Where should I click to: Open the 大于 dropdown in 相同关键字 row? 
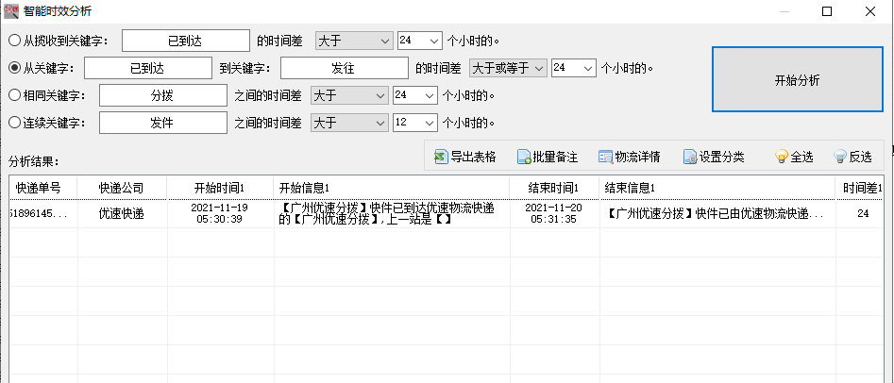coord(349,95)
